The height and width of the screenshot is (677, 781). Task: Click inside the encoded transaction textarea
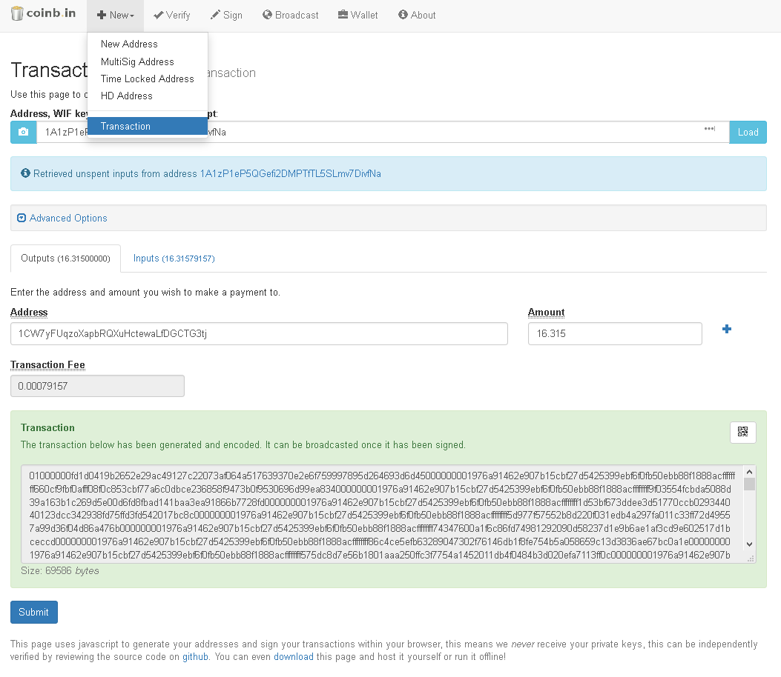[382, 514]
